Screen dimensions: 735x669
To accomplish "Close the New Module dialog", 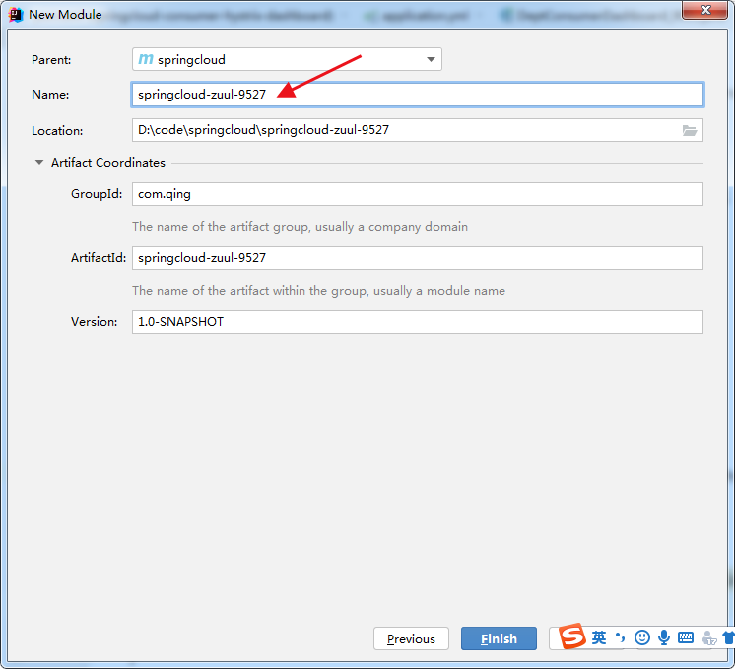I will (705, 10).
